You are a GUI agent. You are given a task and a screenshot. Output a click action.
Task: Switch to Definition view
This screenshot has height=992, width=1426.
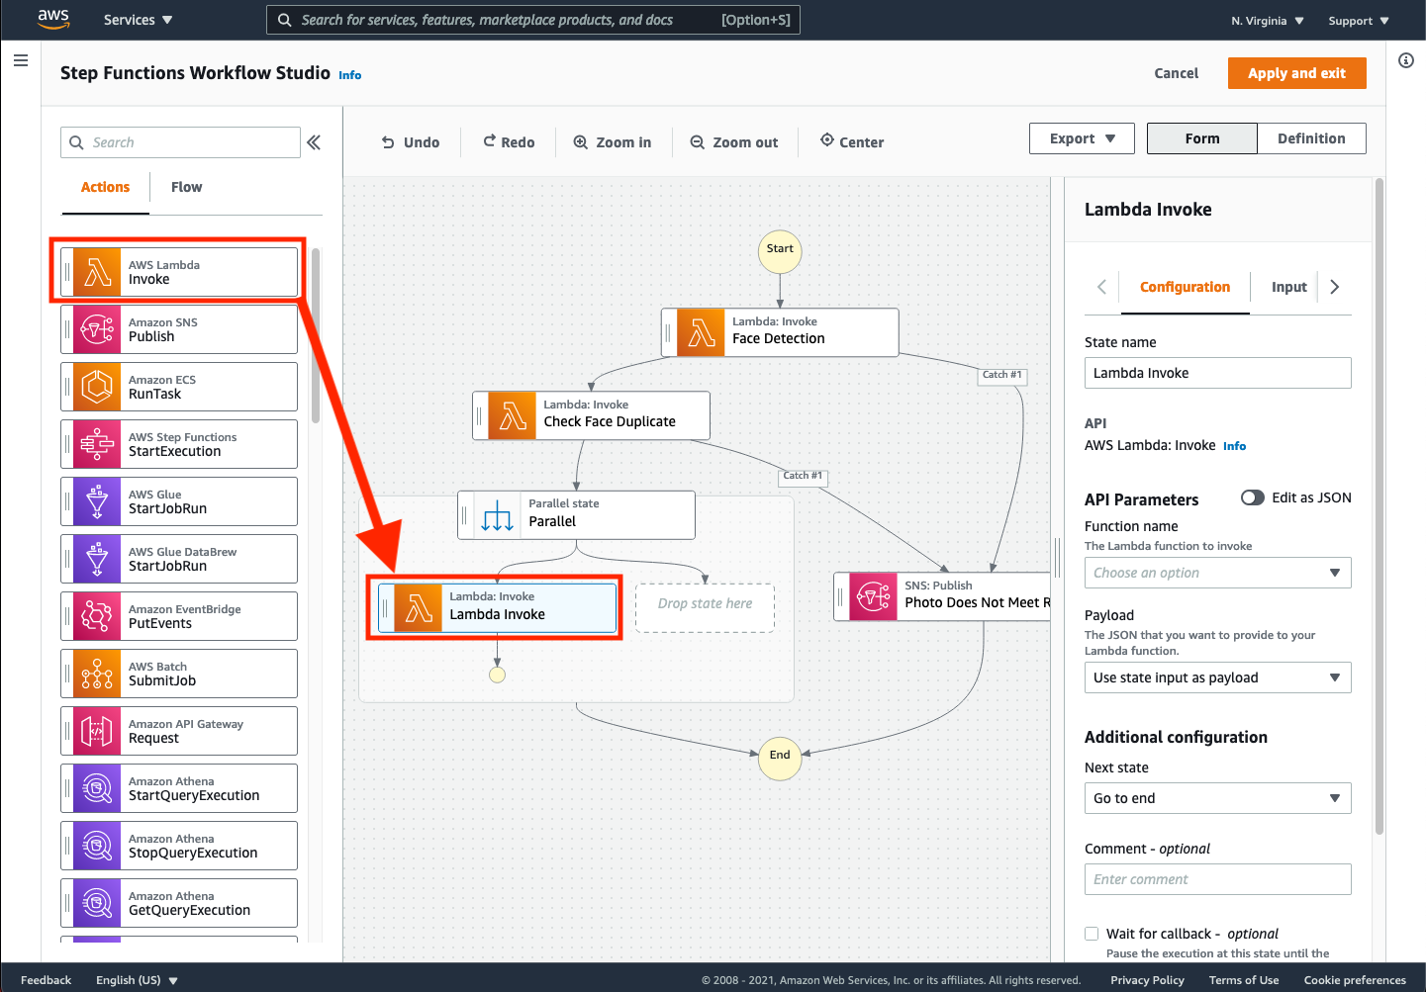tap(1311, 138)
